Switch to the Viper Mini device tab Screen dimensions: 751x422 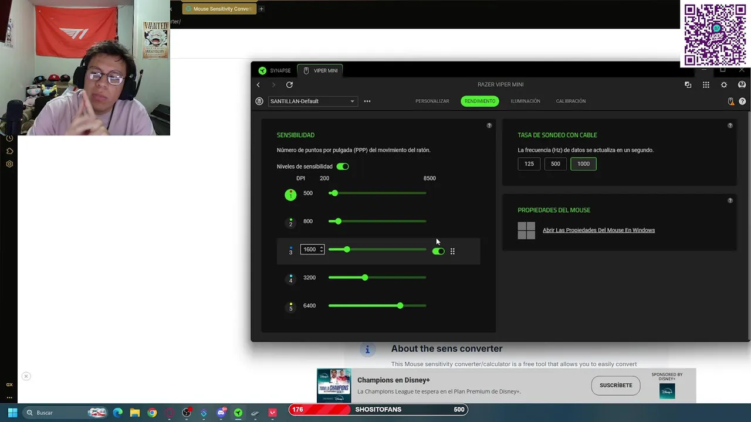[x=320, y=70]
